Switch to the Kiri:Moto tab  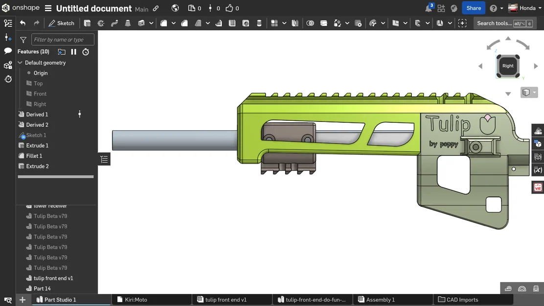(x=151, y=300)
